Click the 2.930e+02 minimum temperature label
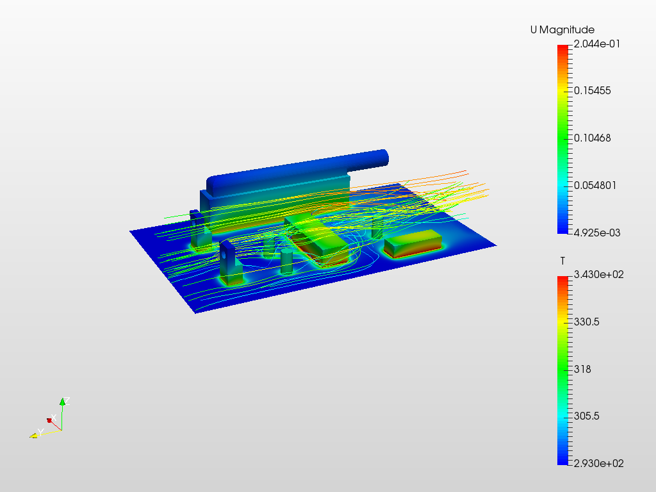This screenshot has width=656, height=492. (x=599, y=464)
